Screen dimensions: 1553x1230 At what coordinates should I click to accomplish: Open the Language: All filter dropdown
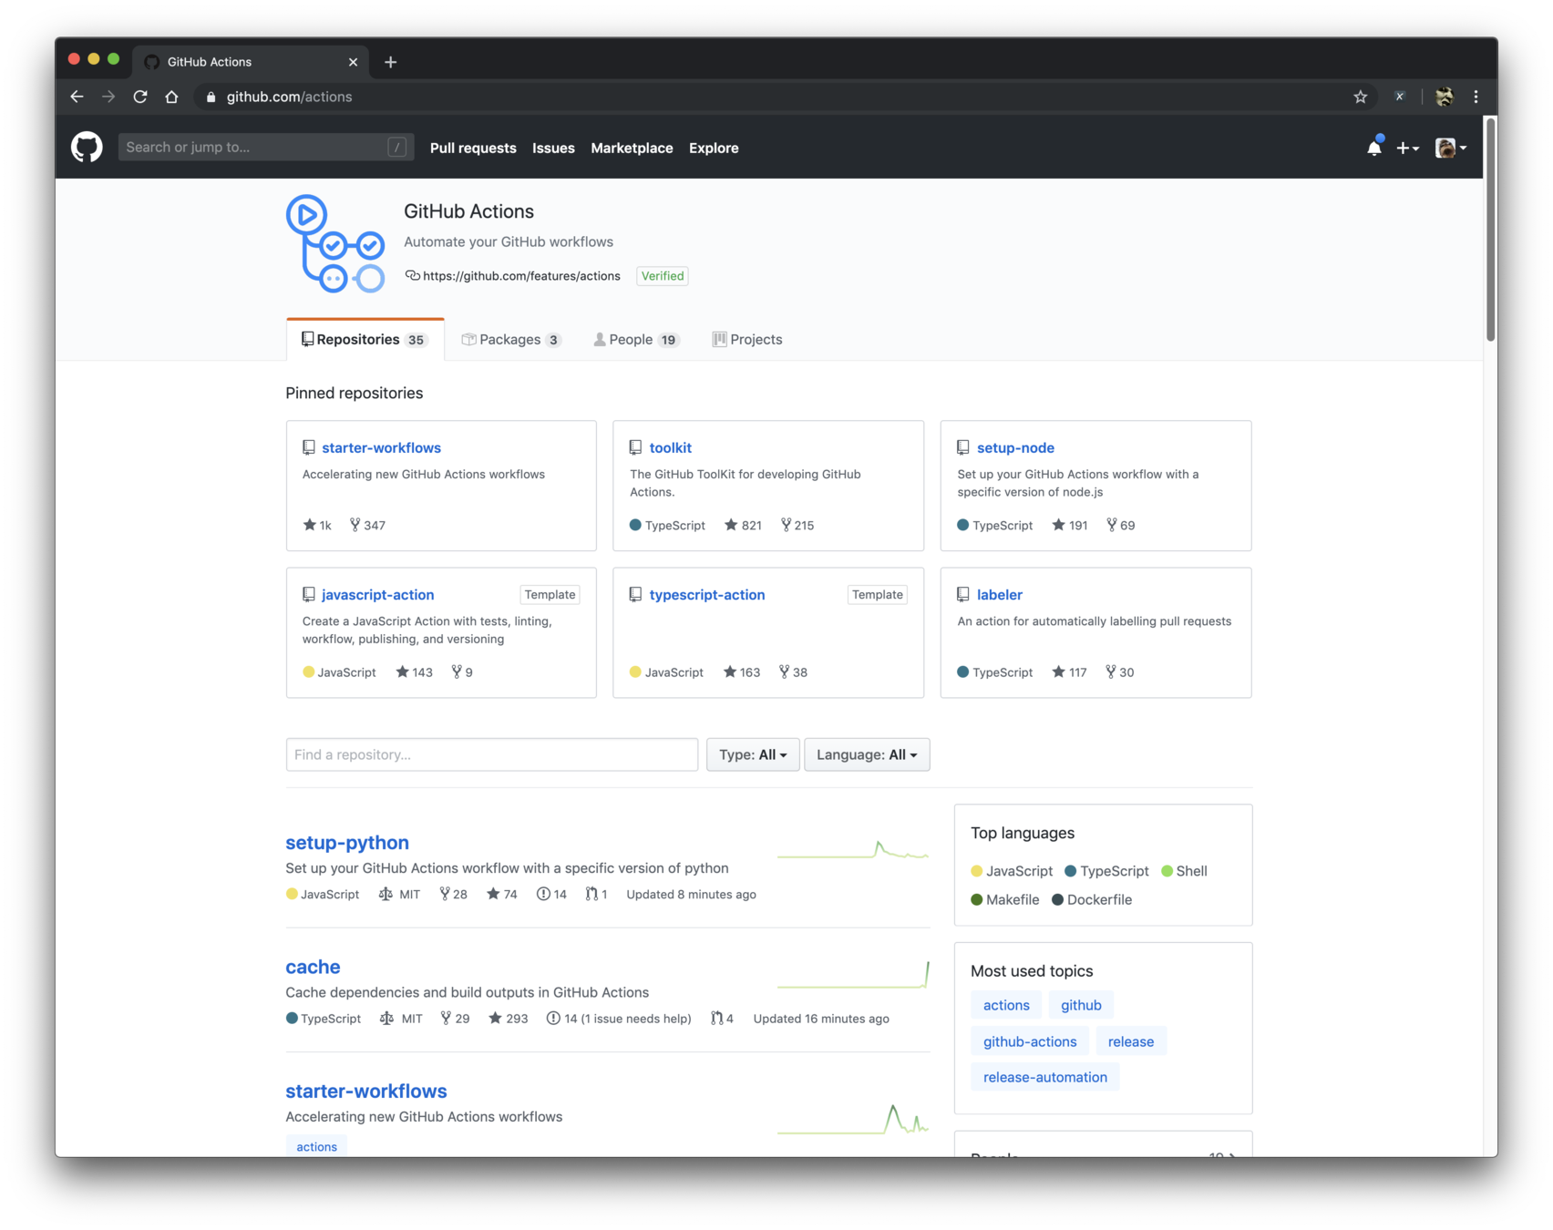tap(867, 754)
